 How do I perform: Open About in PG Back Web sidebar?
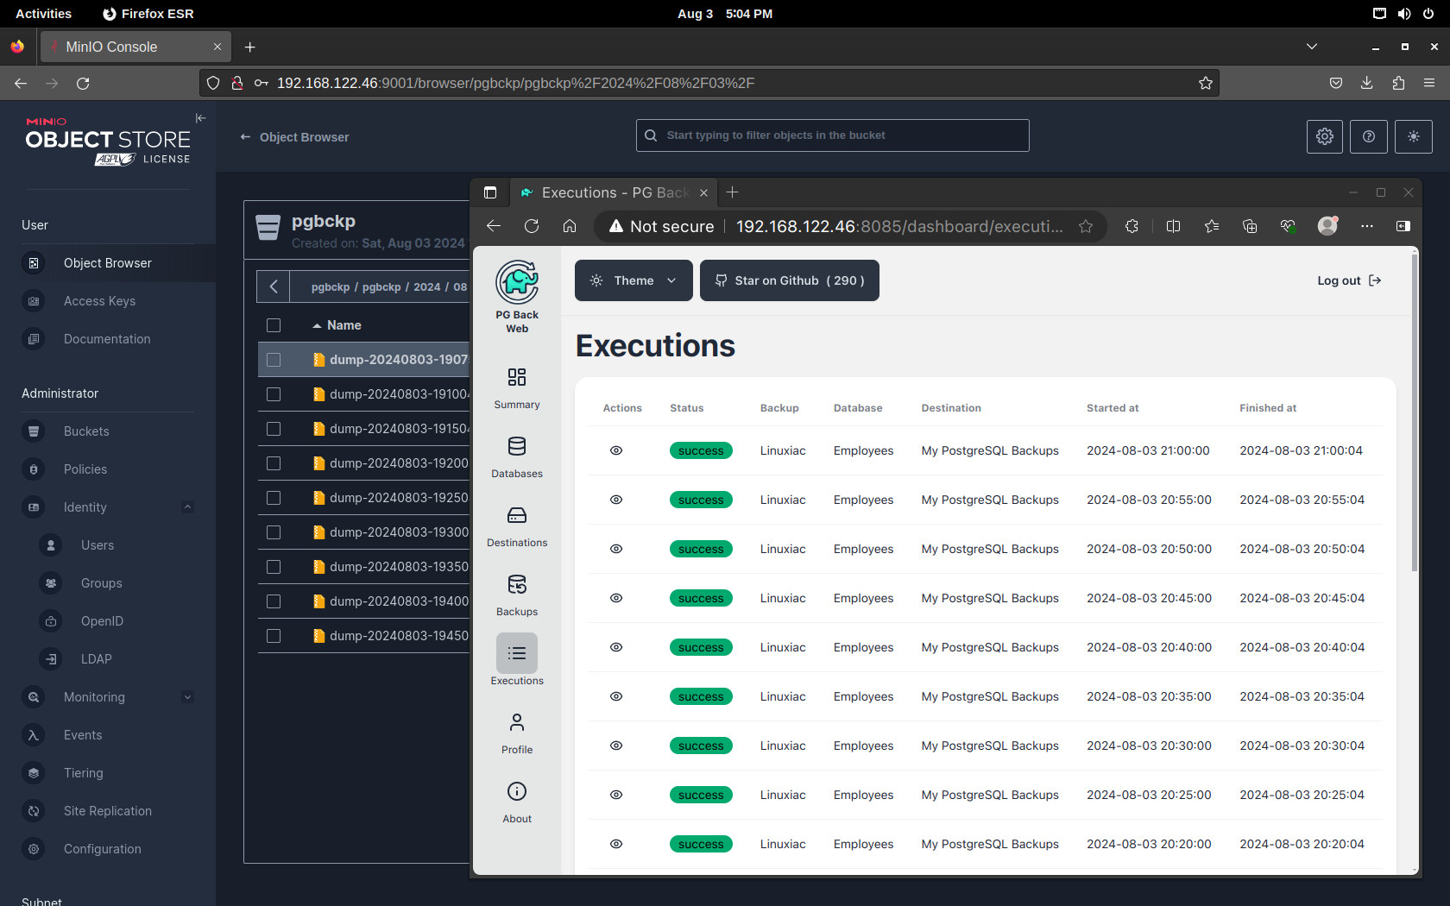tap(517, 802)
